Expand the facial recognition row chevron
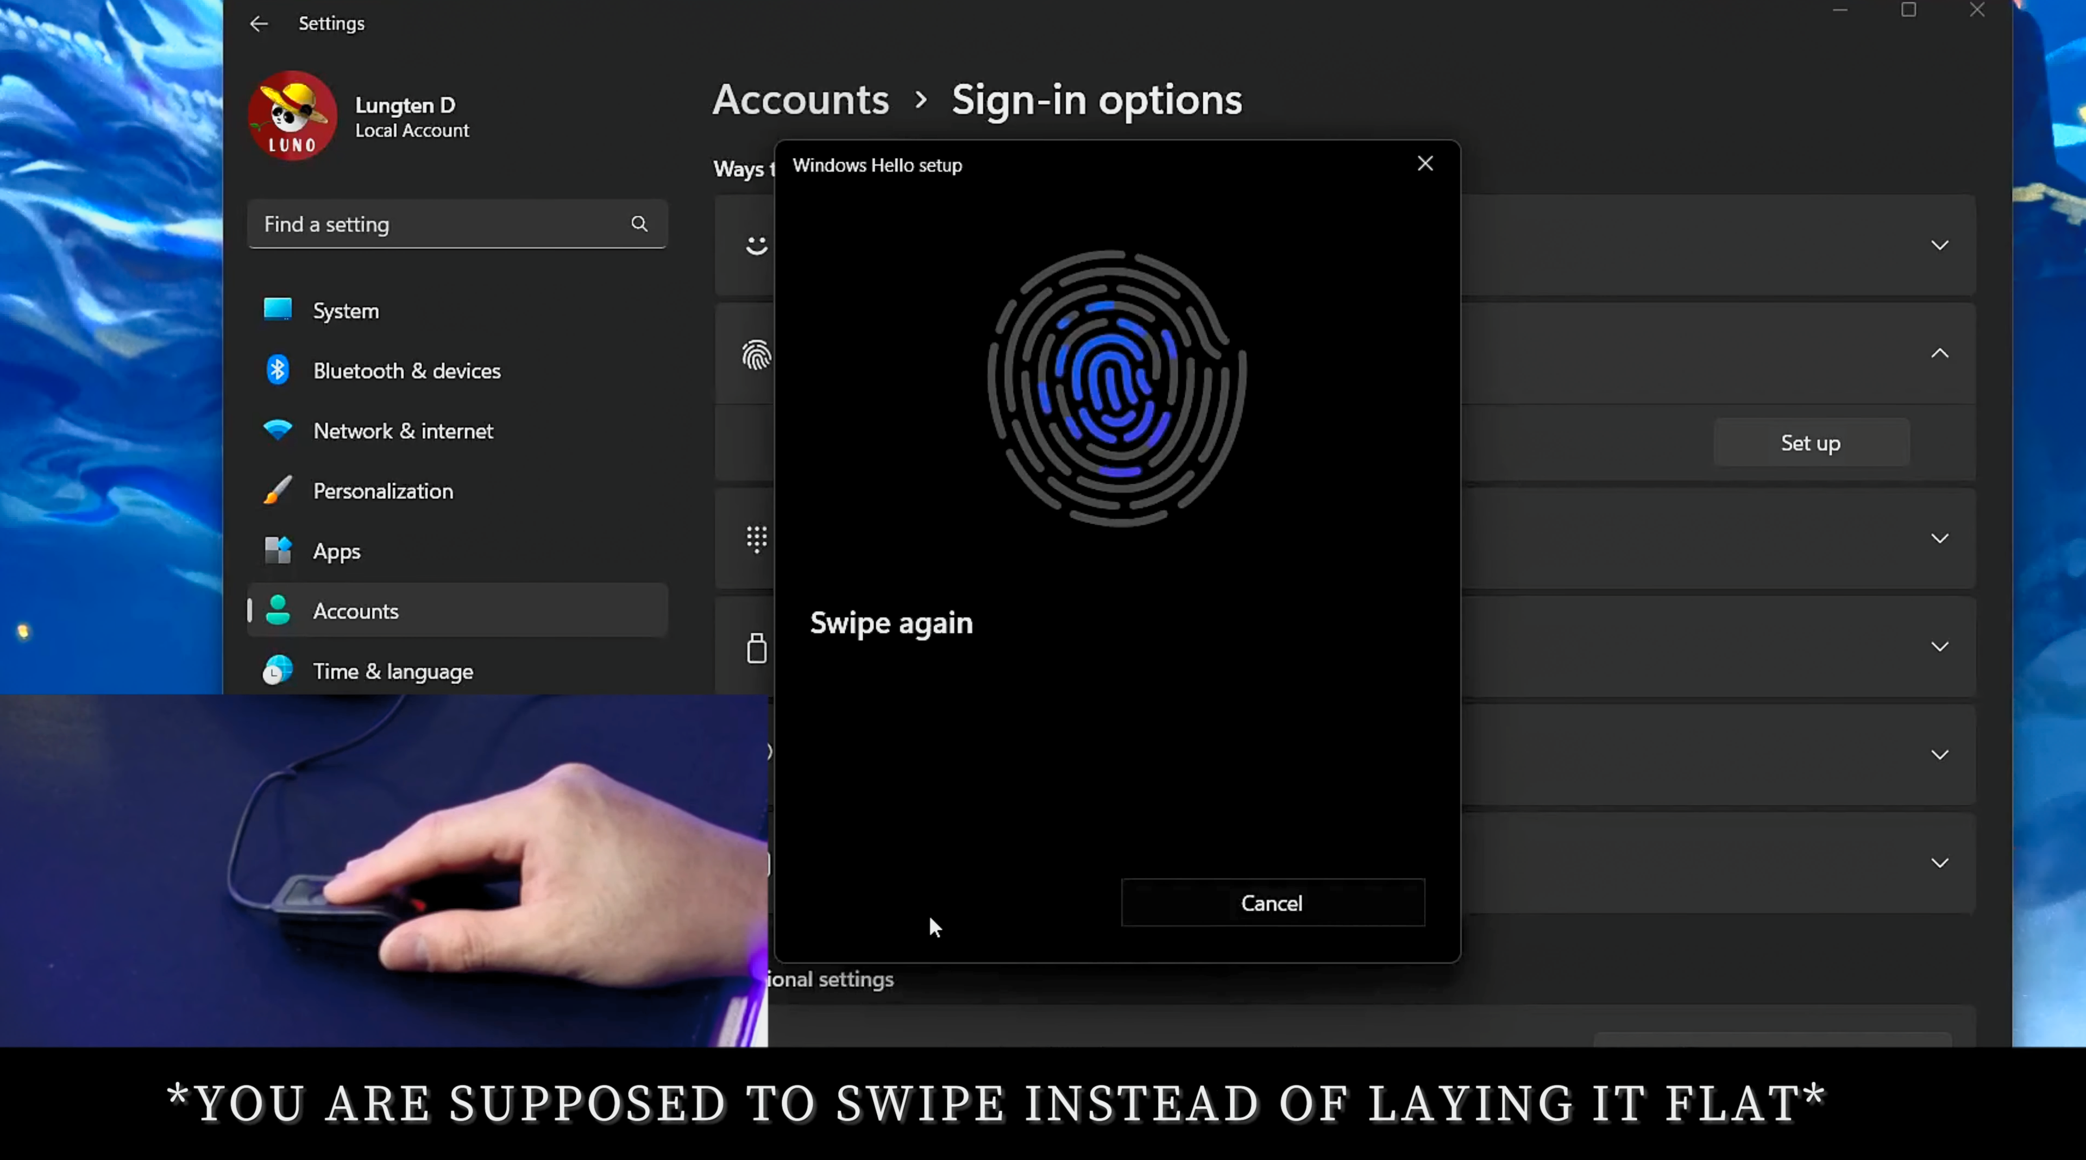Screen dimensions: 2086x1160 [x=1939, y=245]
